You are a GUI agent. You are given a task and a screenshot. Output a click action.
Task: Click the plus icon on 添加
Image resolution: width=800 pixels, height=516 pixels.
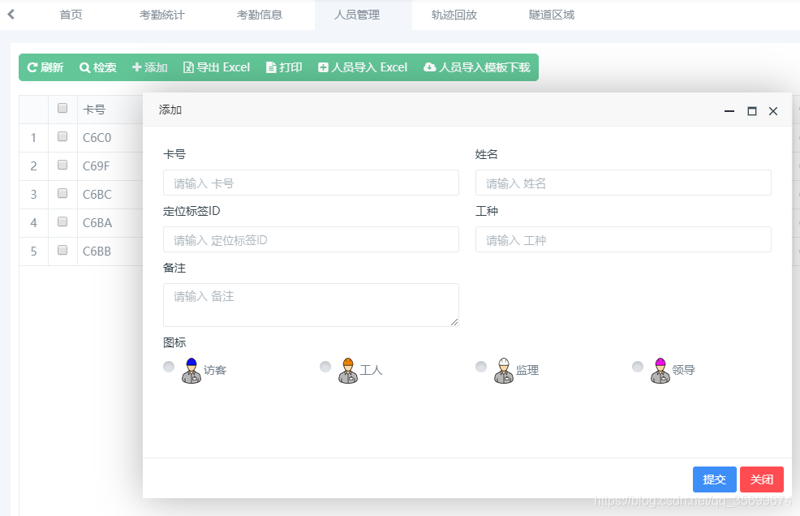pos(135,68)
